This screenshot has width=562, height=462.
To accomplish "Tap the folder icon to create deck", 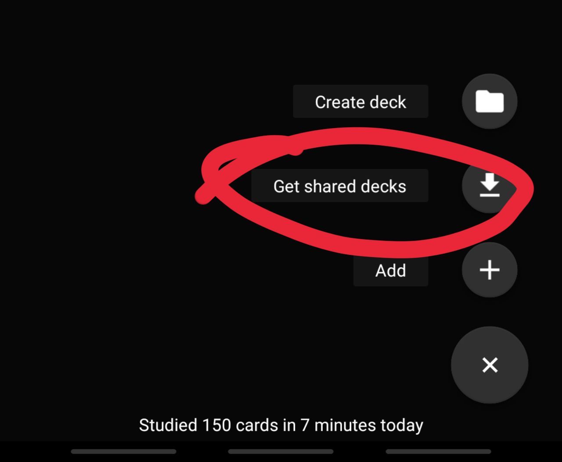I will [x=489, y=101].
